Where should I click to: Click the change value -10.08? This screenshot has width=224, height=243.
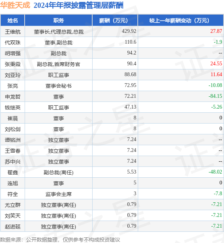[215, 85]
